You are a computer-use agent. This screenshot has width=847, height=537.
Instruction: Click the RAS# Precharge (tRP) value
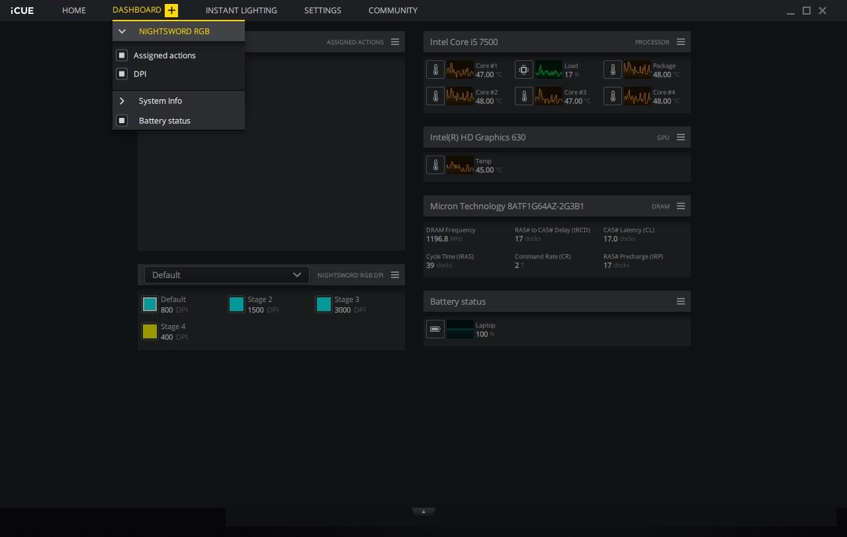(x=607, y=266)
